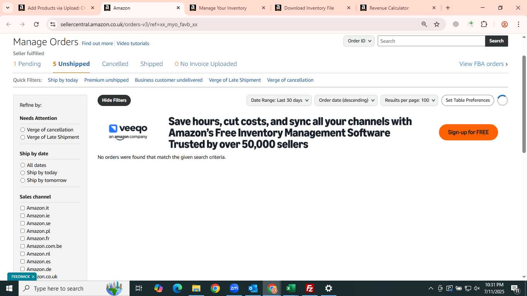
Task: Open the Video tutorials link
Action: click(133, 44)
